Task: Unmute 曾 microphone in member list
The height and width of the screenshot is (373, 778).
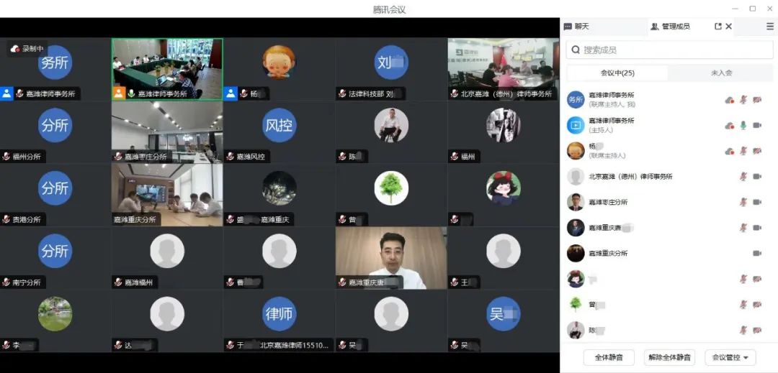Action: pos(743,305)
